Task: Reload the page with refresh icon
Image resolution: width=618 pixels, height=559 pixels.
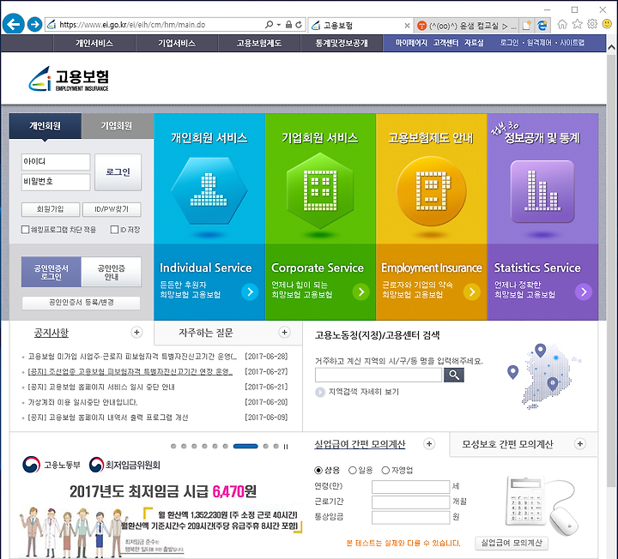Action: point(299,24)
